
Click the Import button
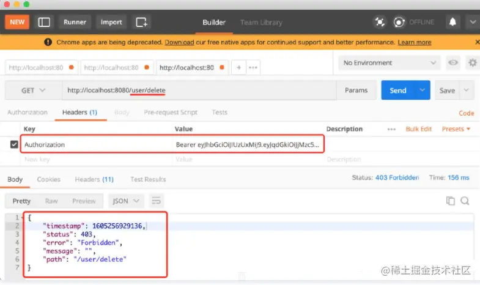[x=111, y=22]
